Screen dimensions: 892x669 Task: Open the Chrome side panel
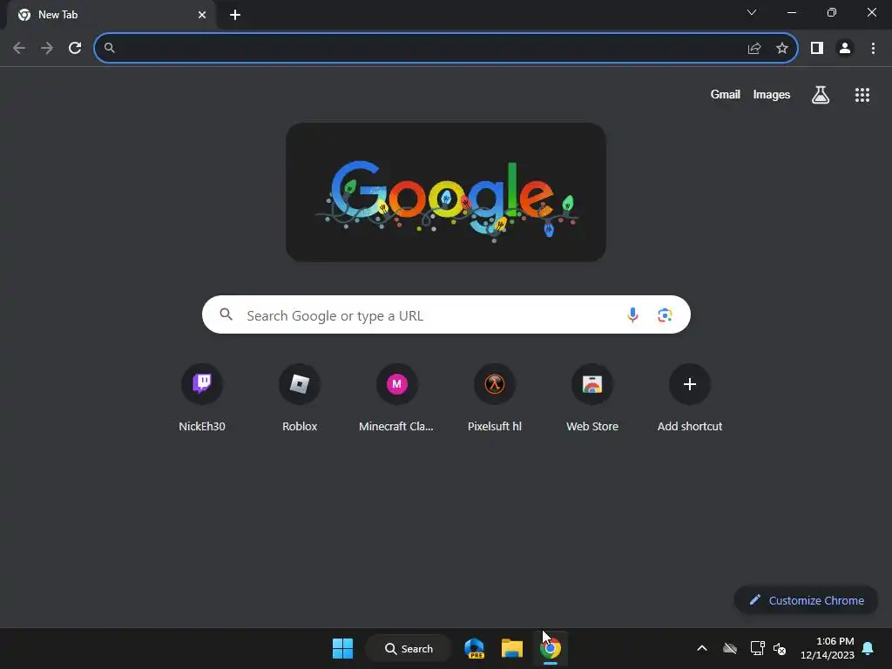(817, 49)
